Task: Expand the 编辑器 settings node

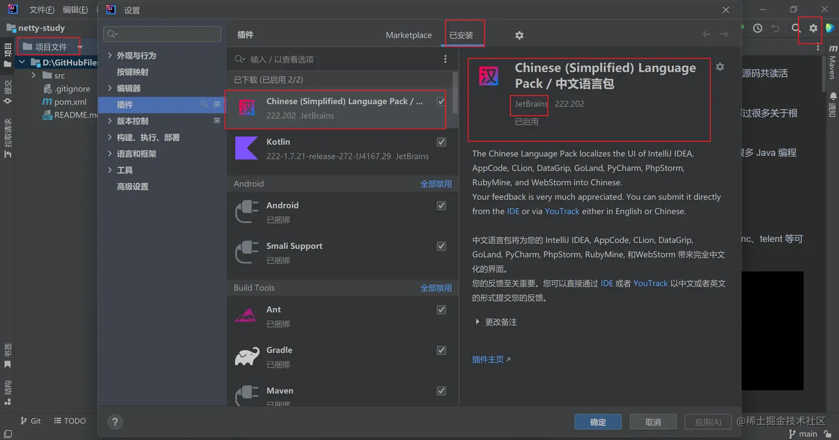Action: pos(110,88)
